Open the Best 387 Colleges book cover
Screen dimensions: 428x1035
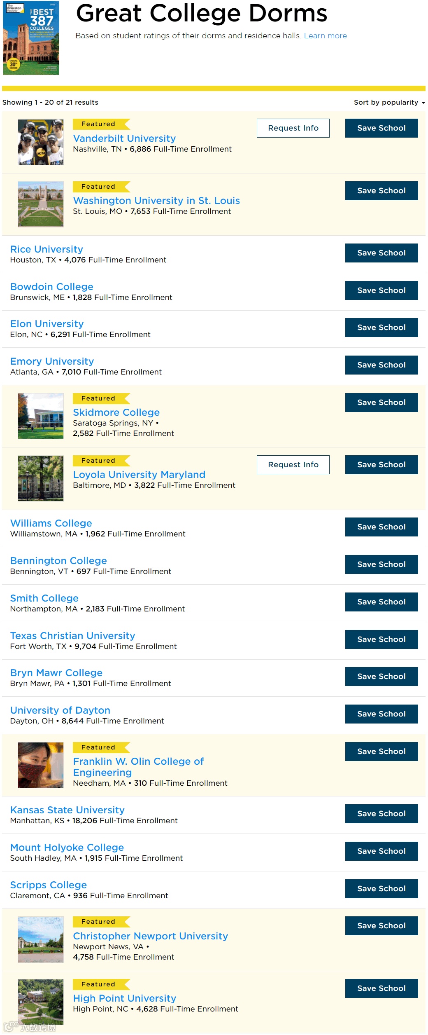31,38
